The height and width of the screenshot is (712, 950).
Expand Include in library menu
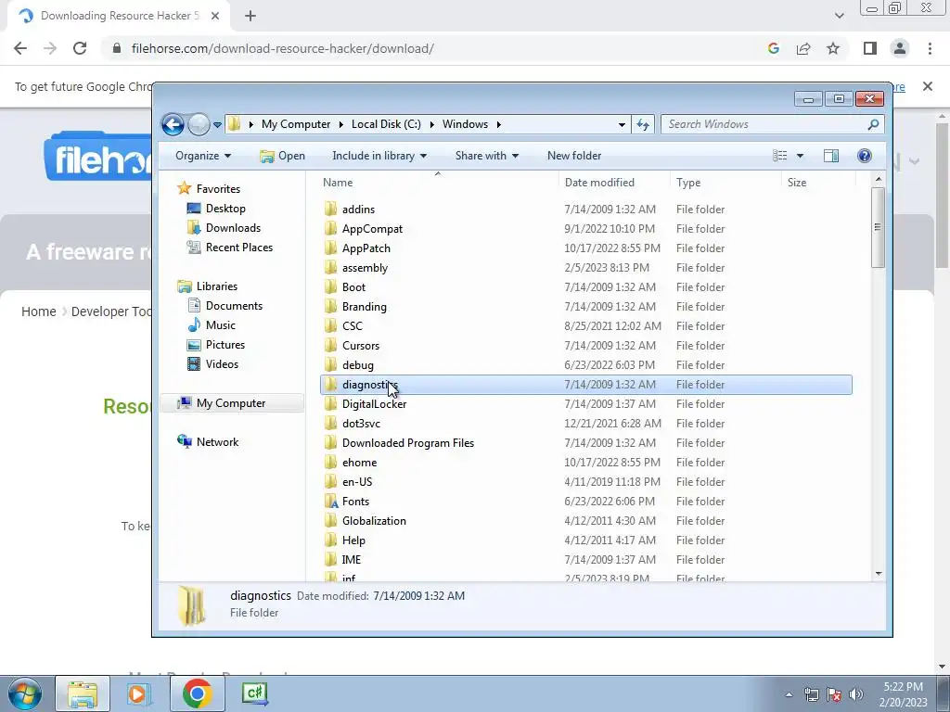tap(379, 156)
